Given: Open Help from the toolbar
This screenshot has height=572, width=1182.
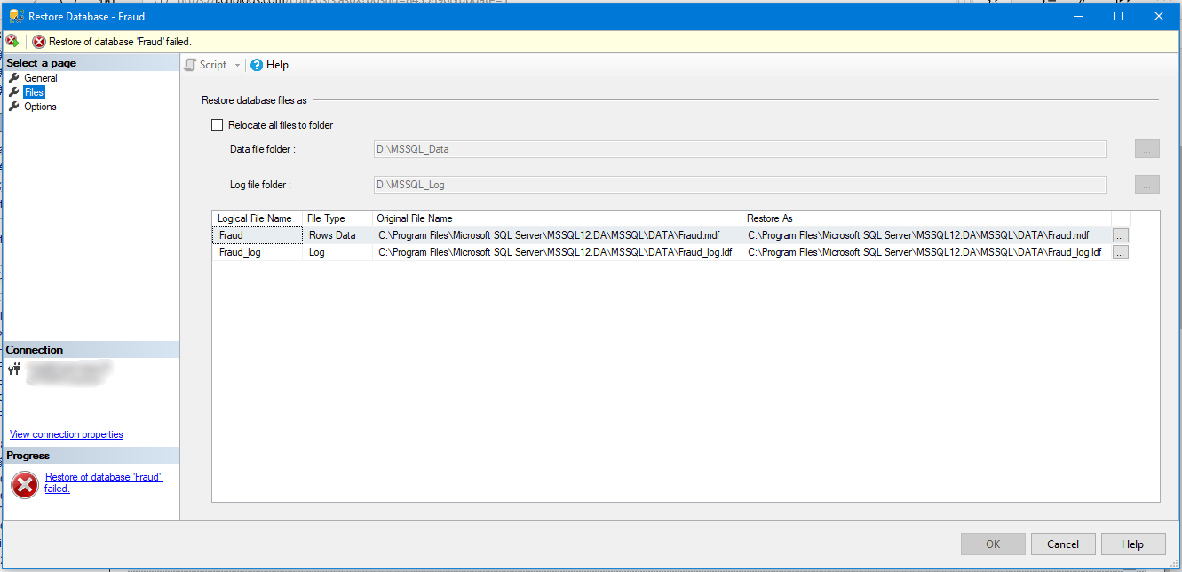Looking at the screenshot, I should coord(270,65).
